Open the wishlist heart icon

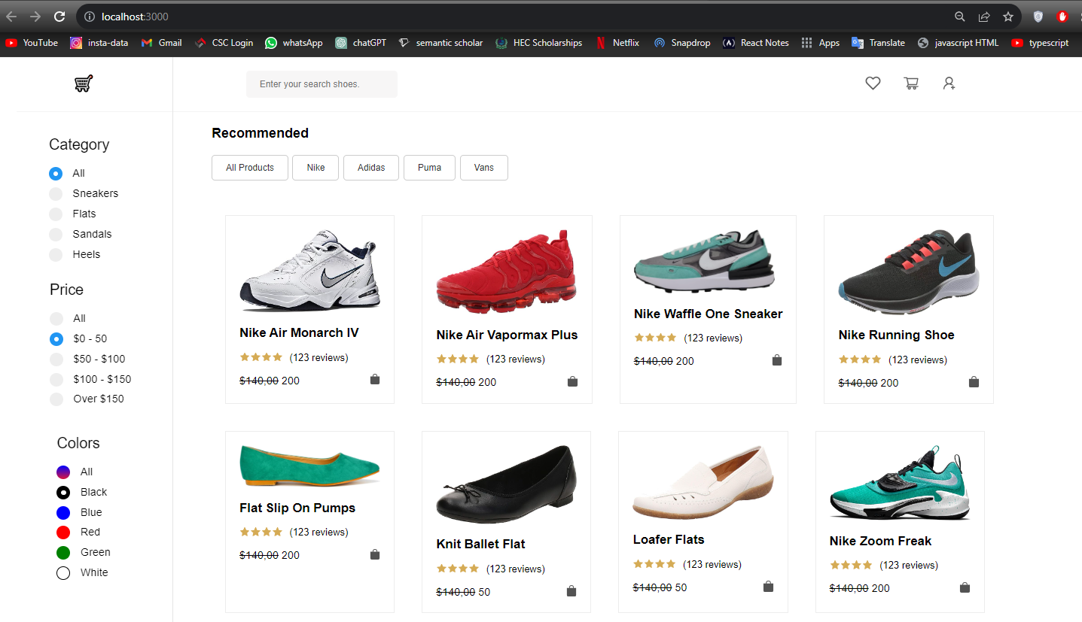tap(873, 83)
